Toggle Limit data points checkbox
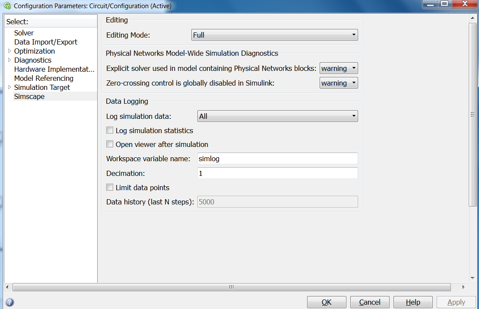The width and height of the screenshot is (479, 309). pos(110,187)
